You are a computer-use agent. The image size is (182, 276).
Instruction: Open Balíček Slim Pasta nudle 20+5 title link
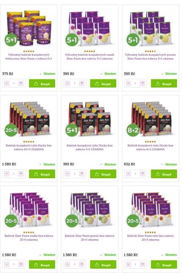(x=29, y=238)
